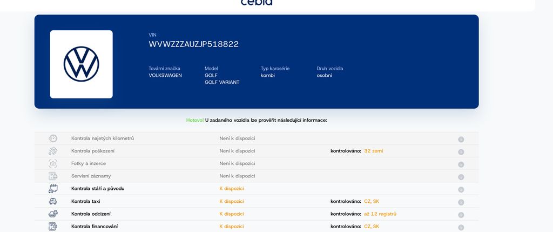Show info for Servisní záznamy row
This screenshot has width=553, height=232.
(461, 177)
